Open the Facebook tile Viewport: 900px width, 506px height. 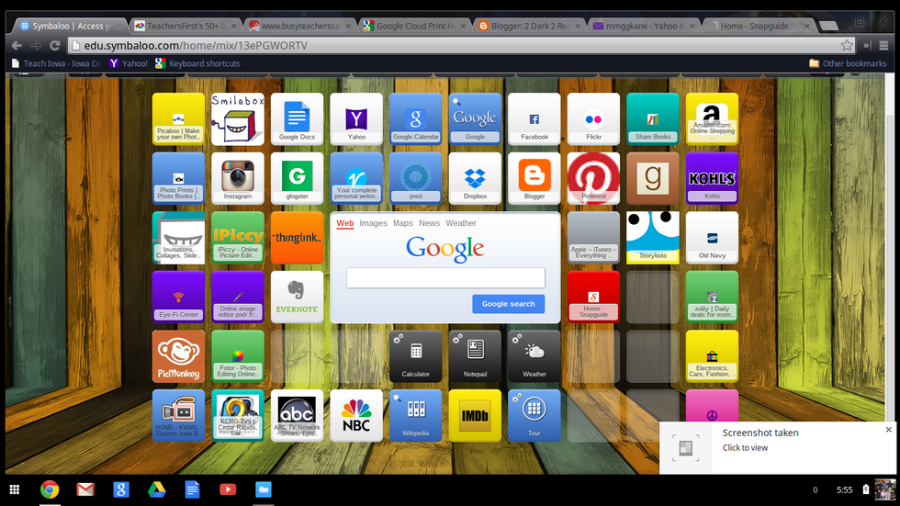click(x=534, y=118)
